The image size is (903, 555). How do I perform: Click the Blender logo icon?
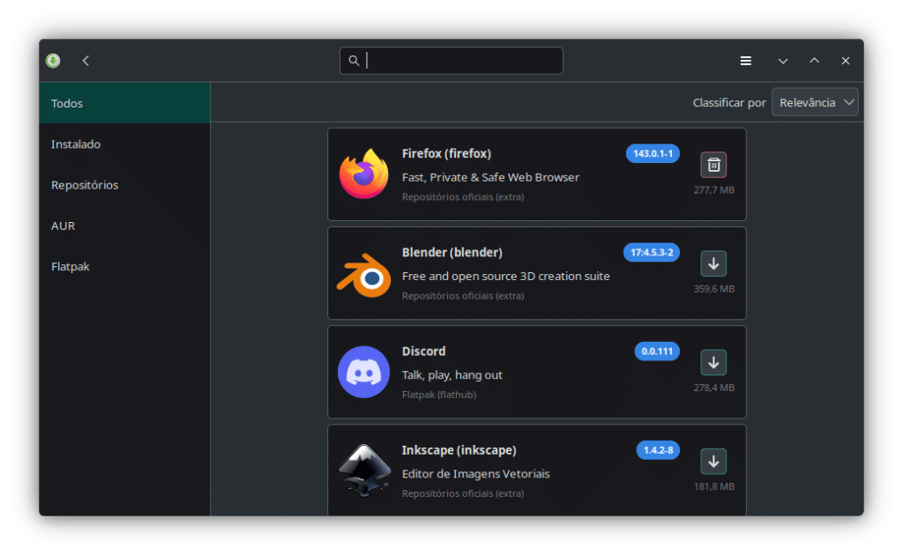(x=364, y=275)
